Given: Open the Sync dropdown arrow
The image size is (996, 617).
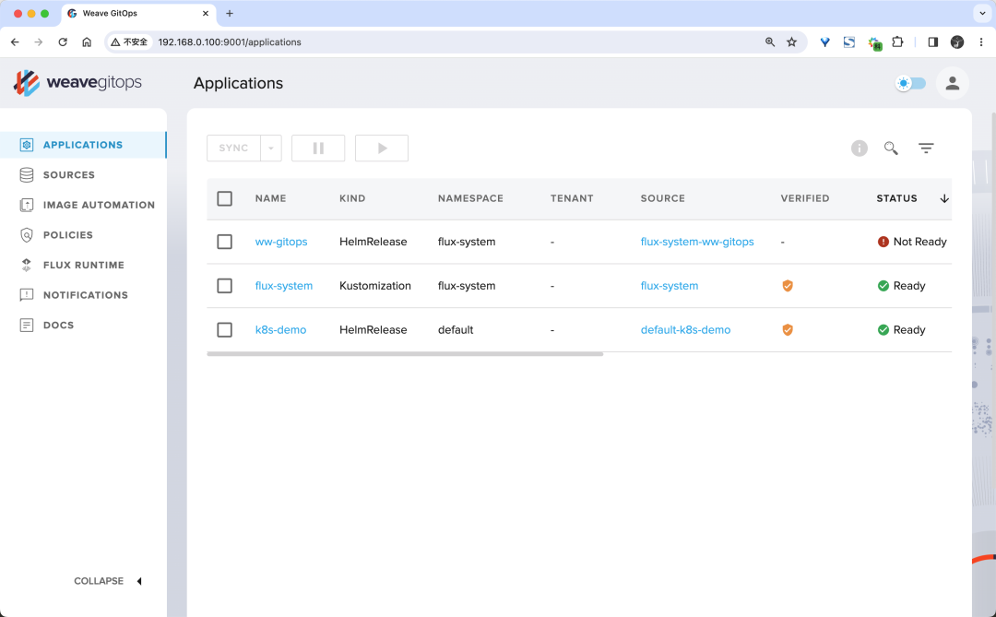Looking at the screenshot, I should (x=271, y=148).
